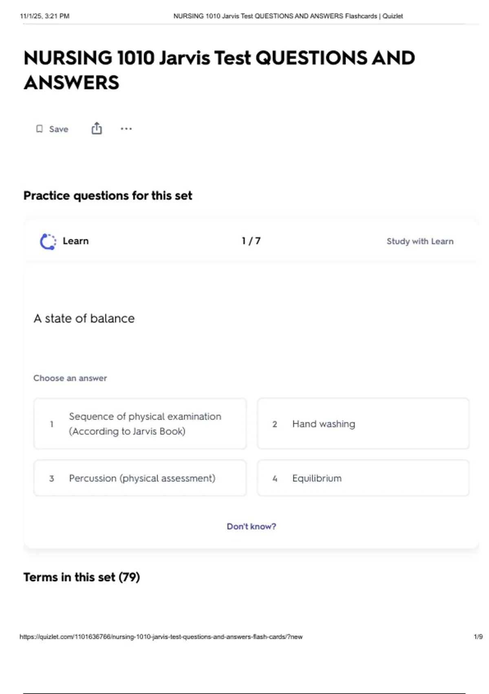Screen dimensions: 489x694
Task: Click the Practice questions for this set heading
Action: 108,196
